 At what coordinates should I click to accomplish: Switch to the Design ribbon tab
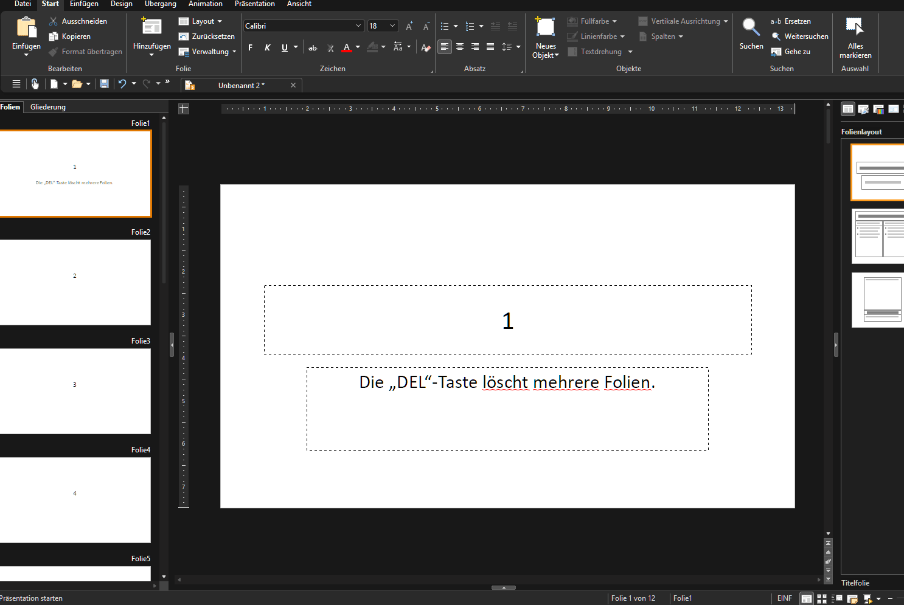pos(122,4)
